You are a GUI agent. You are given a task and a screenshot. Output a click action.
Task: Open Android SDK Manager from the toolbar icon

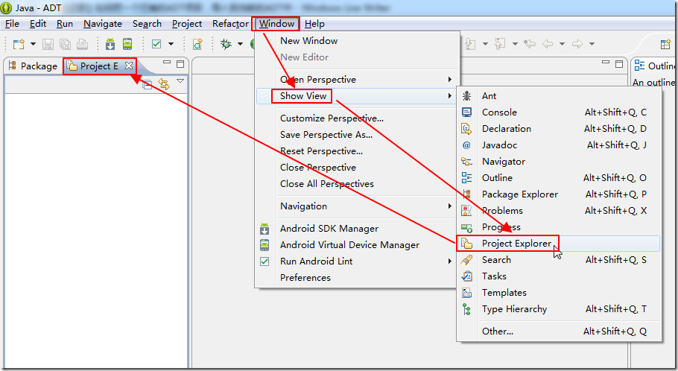(x=110, y=44)
